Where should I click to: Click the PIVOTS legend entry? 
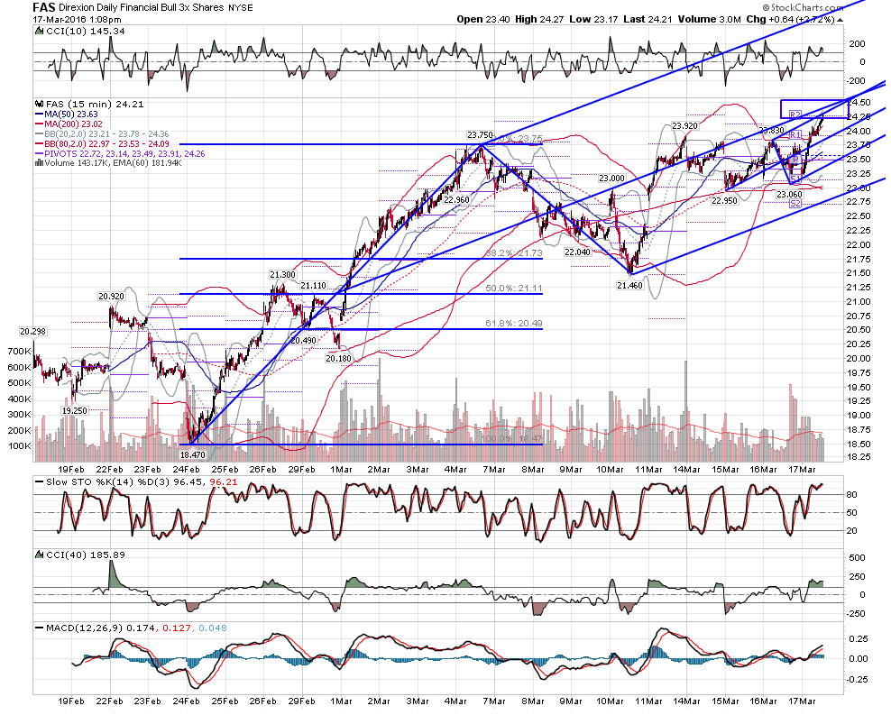(x=124, y=154)
